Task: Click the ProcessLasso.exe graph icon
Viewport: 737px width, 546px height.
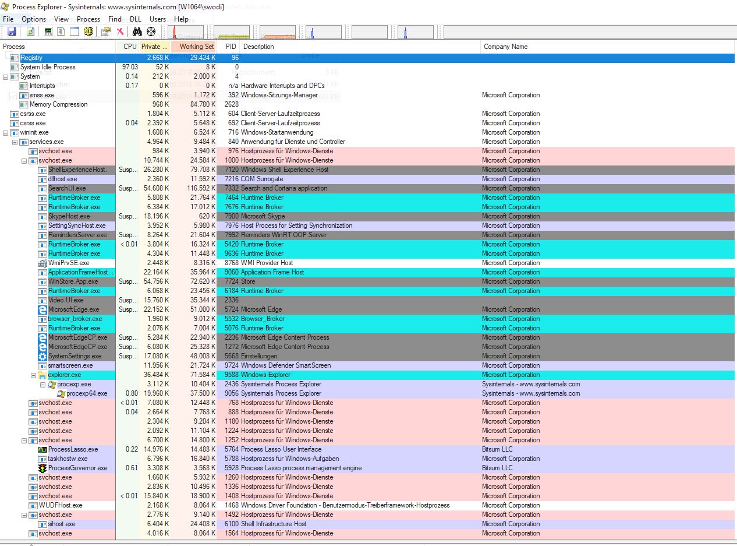Action: [x=42, y=449]
